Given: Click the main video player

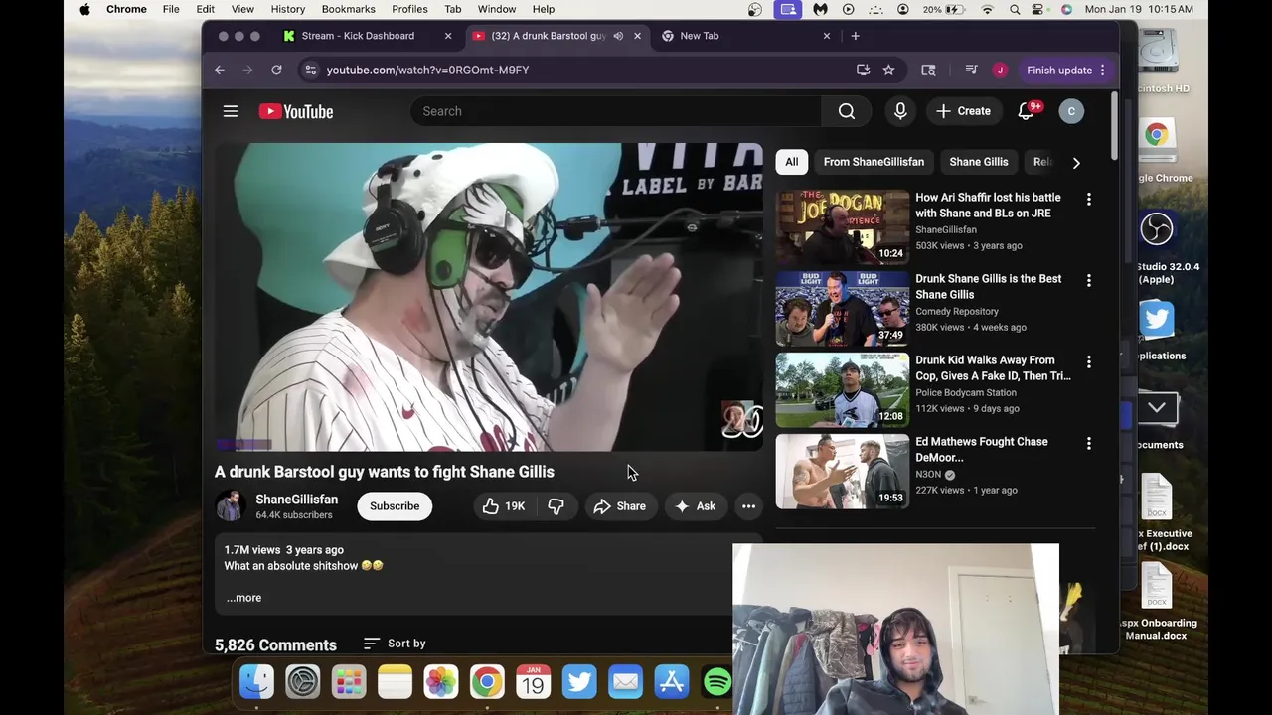Looking at the screenshot, I should coord(489,297).
